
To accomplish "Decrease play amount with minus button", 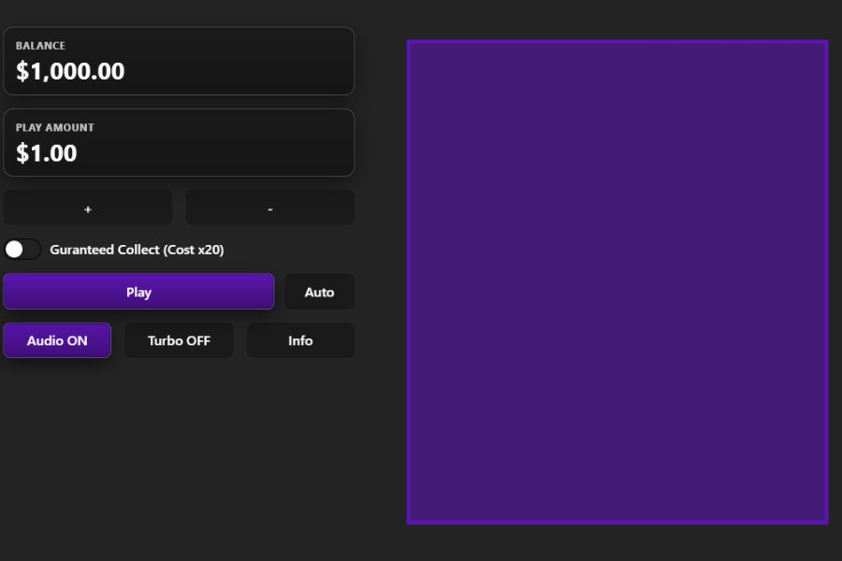I will (x=270, y=209).
